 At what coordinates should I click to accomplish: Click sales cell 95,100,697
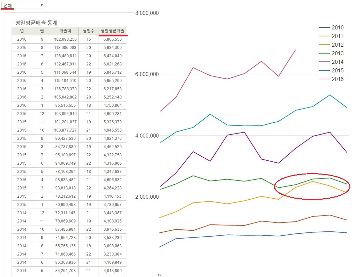[66, 155]
